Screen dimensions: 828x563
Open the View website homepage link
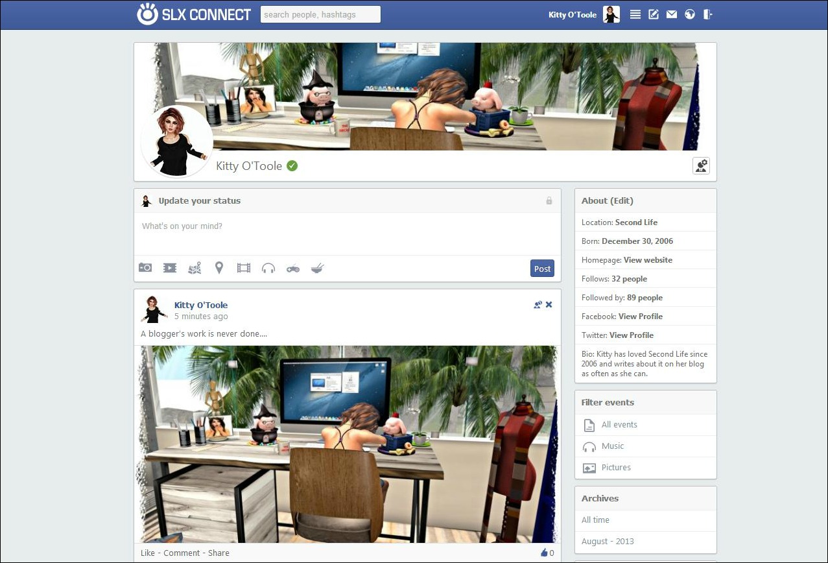pyautogui.click(x=648, y=260)
